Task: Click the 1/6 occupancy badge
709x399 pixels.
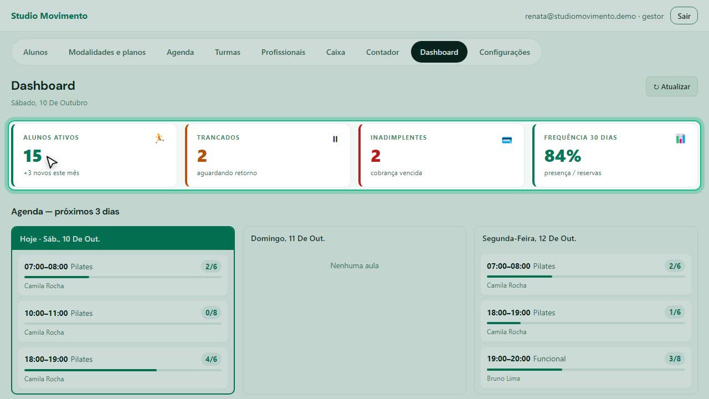Action: (675, 312)
